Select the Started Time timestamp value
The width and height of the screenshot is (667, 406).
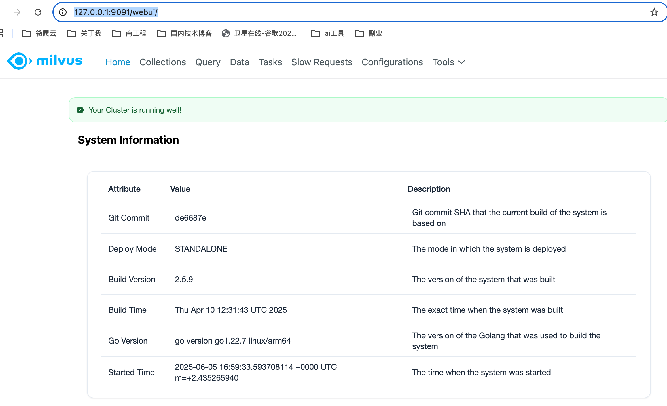click(x=256, y=372)
